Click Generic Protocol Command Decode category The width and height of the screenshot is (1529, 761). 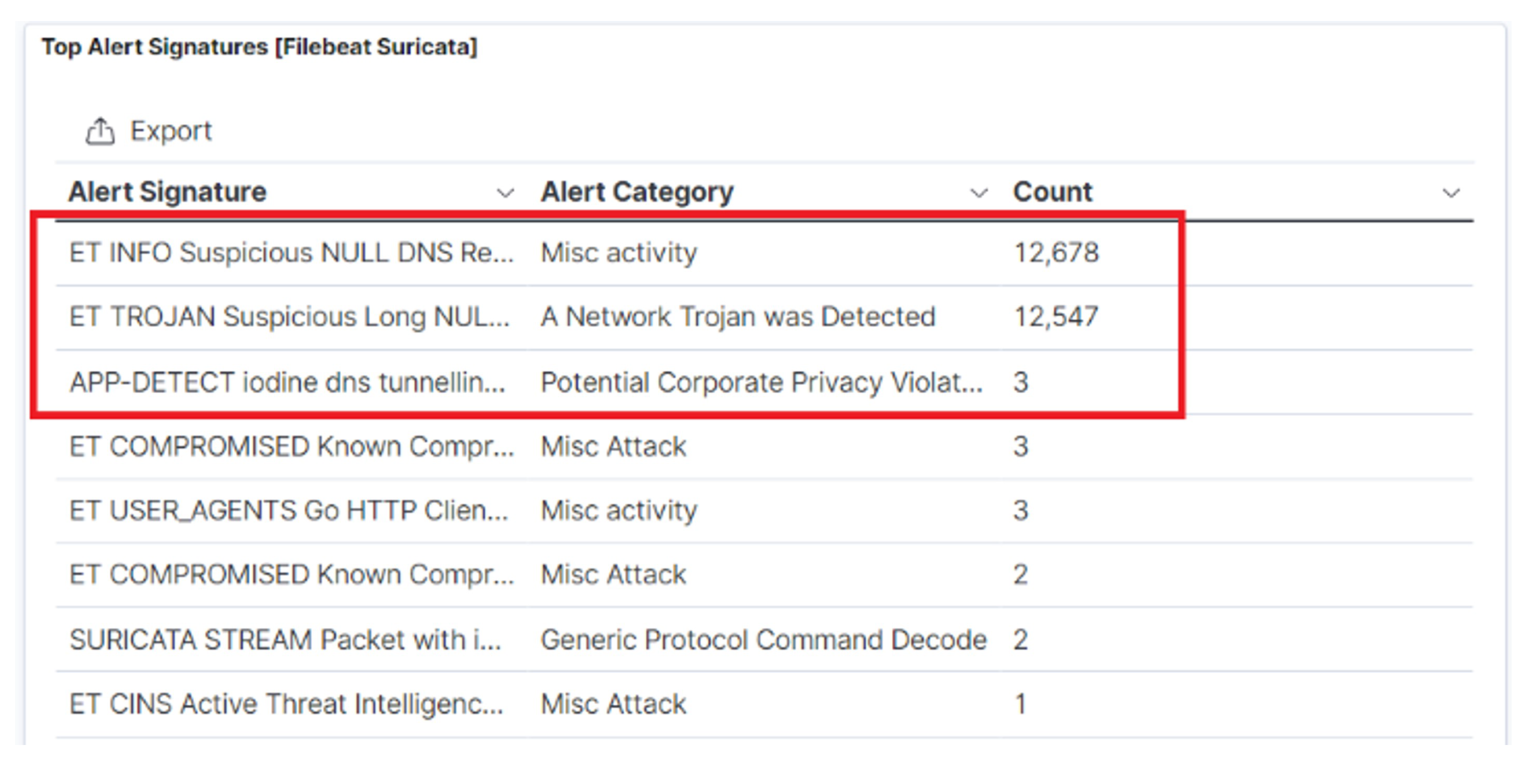(763, 640)
